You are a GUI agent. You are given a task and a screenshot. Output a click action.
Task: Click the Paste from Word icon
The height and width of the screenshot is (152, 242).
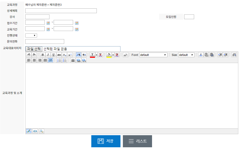pyautogui.click(x=212, y=55)
